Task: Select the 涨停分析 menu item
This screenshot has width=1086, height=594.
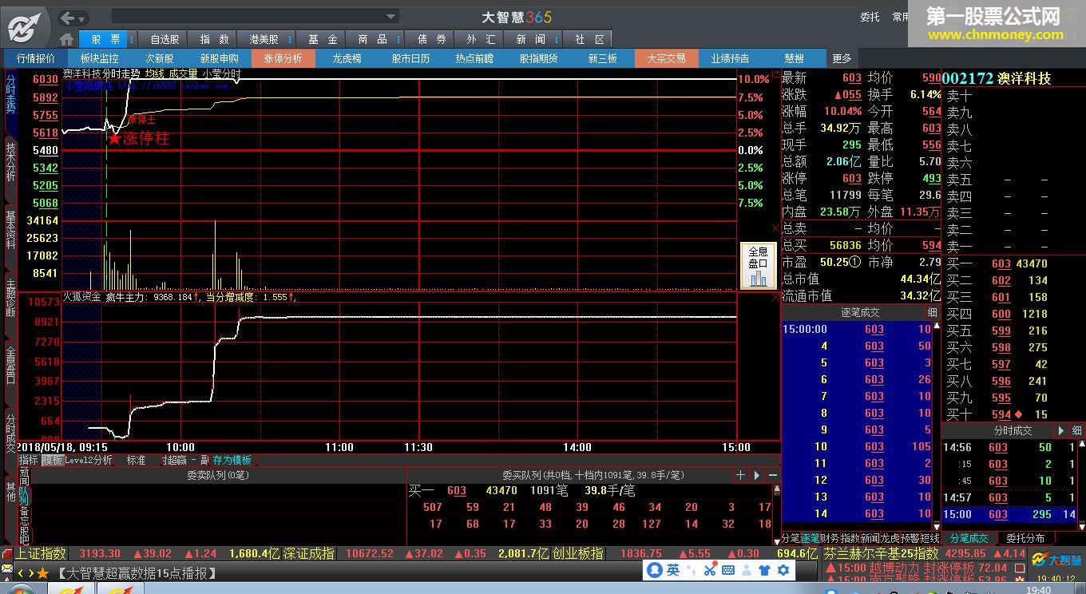Action: pos(283,58)
